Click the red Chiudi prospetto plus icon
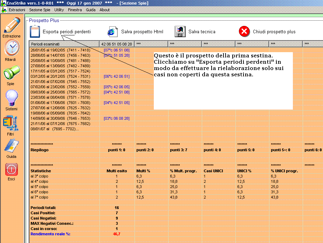Screen dimensions: 323x243 click(244, 32)
